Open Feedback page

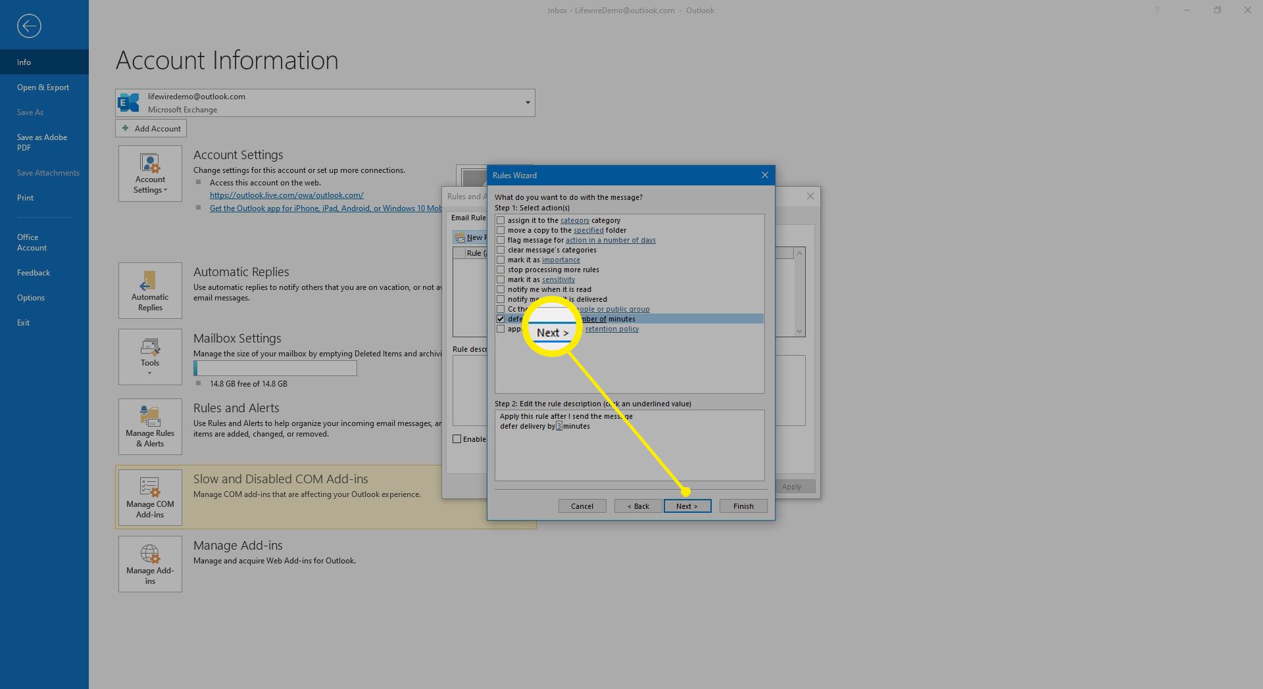click(44, 272)
